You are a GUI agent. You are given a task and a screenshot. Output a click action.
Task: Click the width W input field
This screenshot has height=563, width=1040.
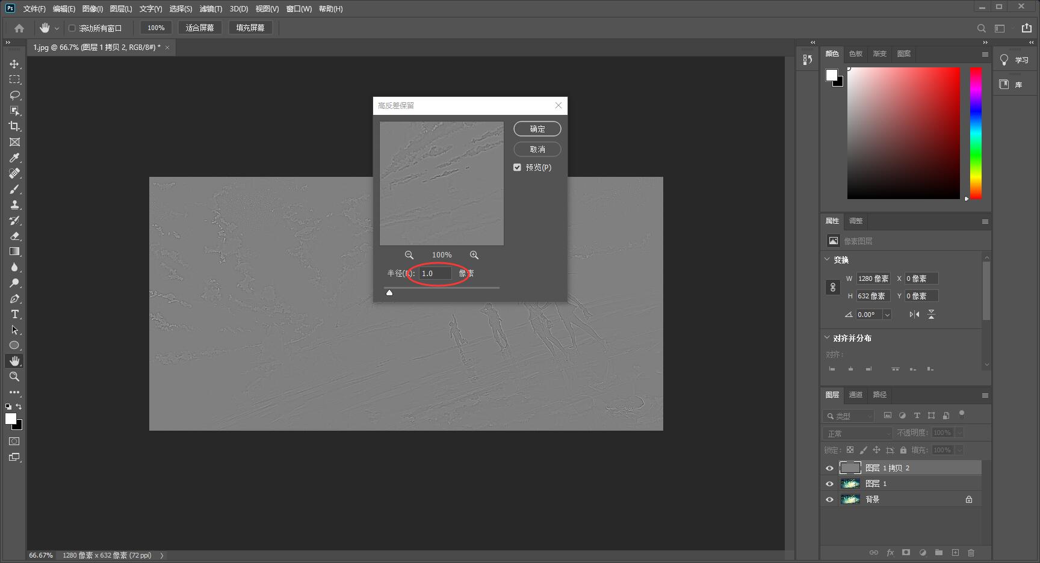(873, 278)
